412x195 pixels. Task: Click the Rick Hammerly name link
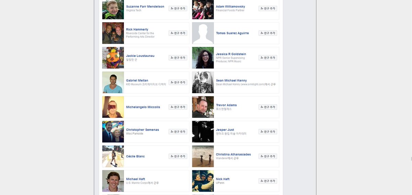point(137,29)
